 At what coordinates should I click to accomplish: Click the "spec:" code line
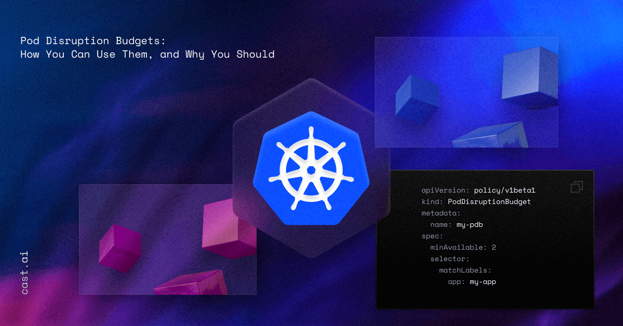tap(432, 236)
